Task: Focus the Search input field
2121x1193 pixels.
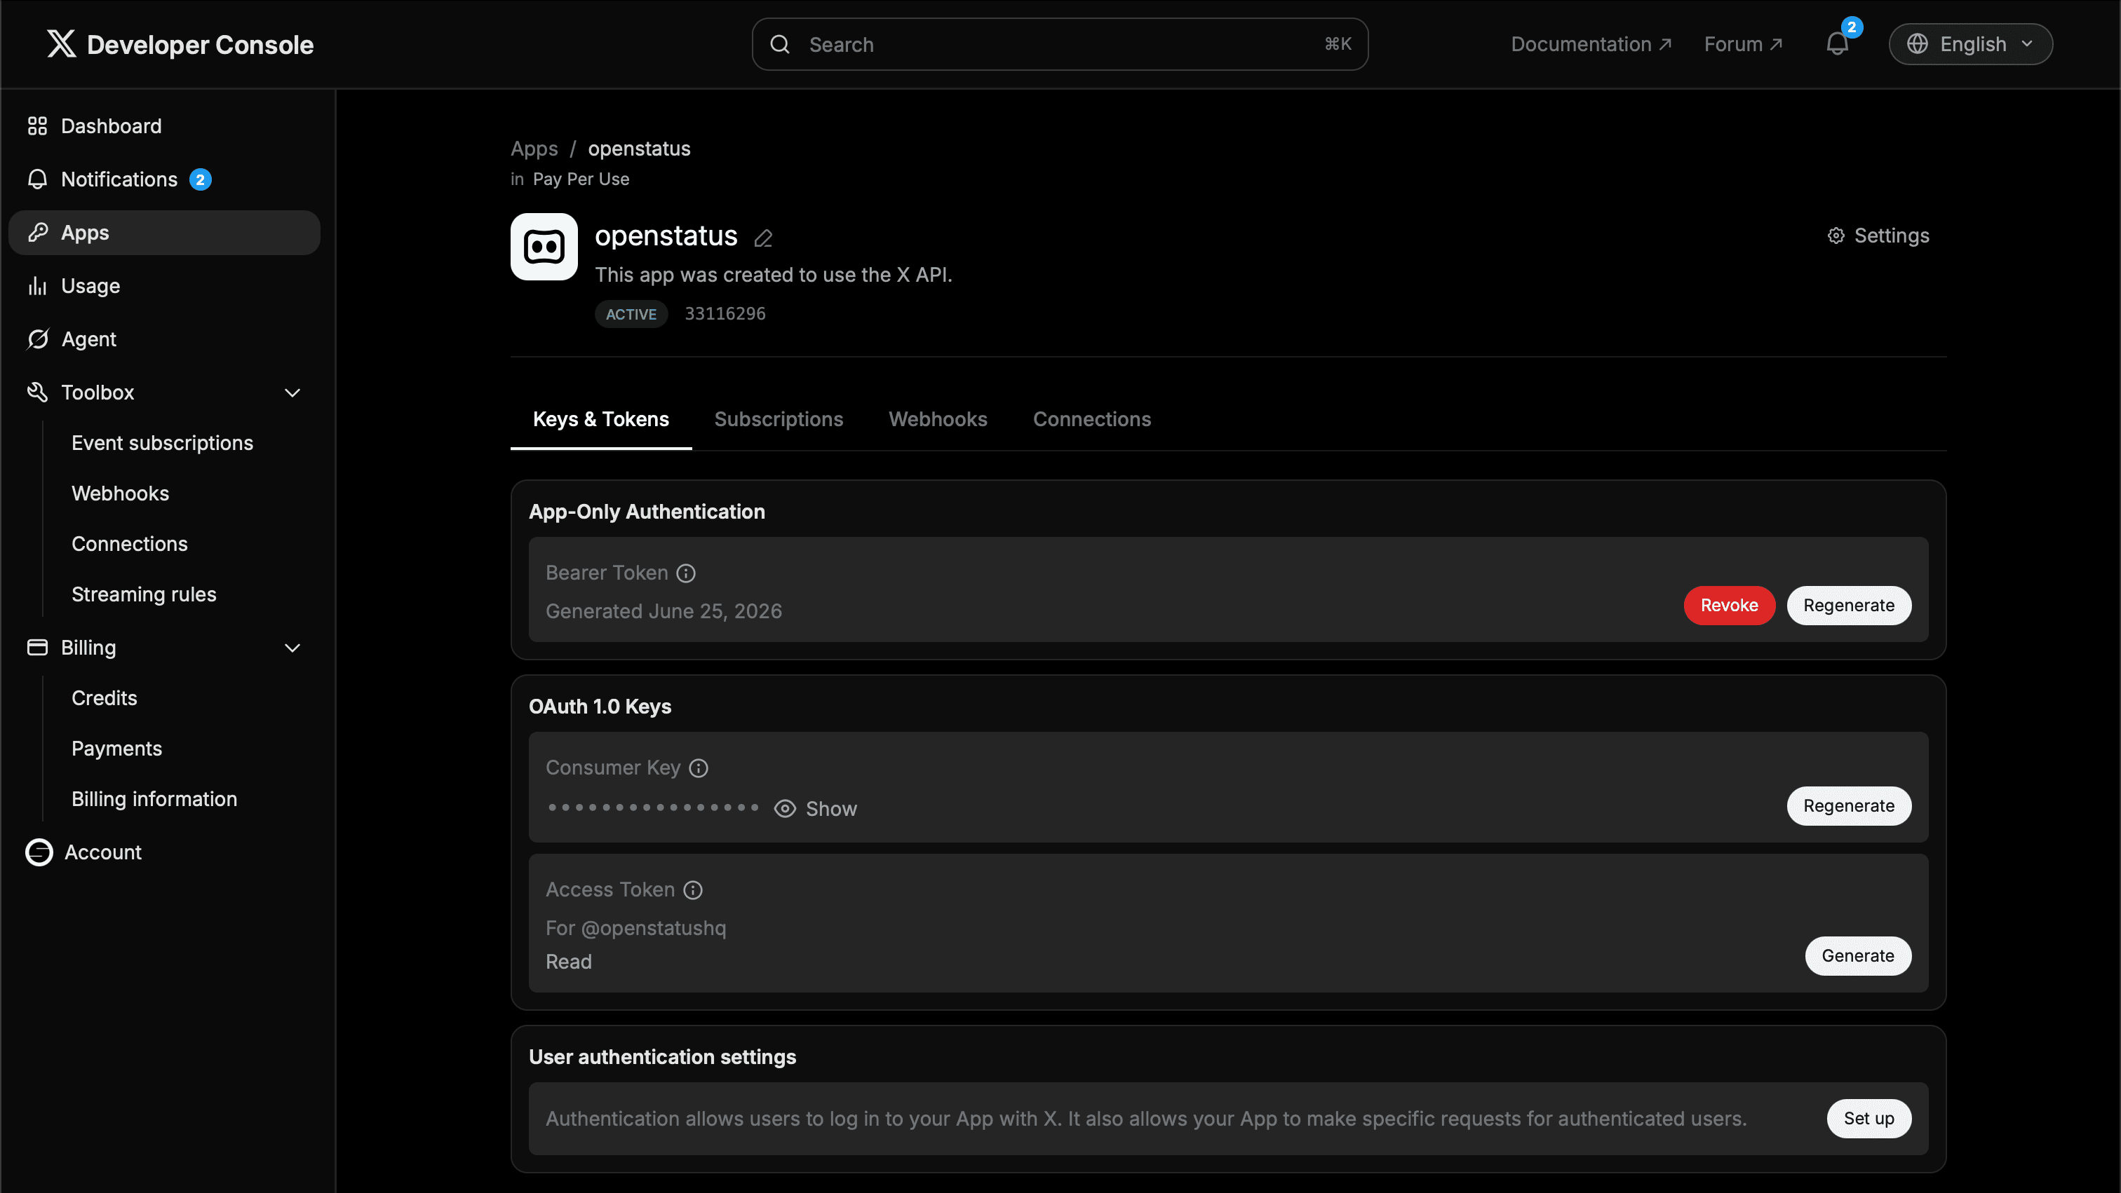Action: click(1060, 44)
